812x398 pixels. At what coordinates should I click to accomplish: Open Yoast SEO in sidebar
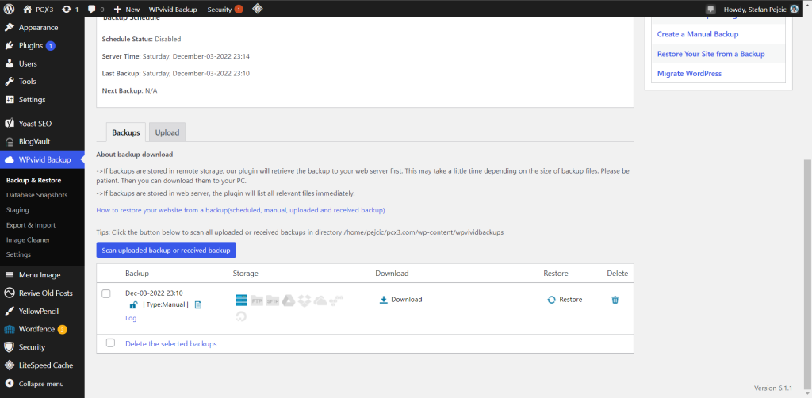pyautogui.click(x=42, y=124)
